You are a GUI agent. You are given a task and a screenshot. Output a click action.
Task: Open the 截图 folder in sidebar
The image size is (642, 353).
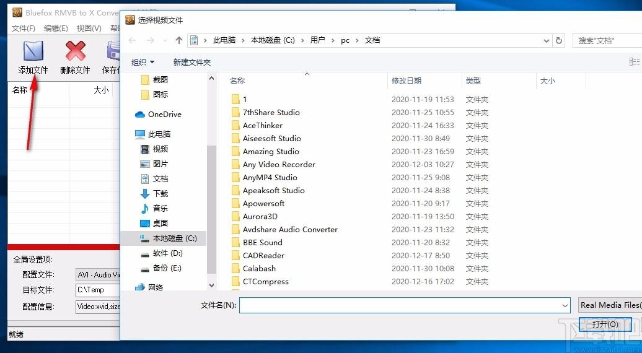click(x=154, y=79)
